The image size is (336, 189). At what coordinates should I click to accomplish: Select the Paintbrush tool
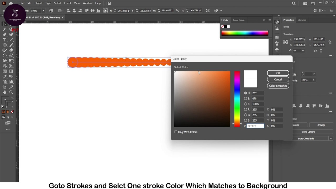(11, 45)
